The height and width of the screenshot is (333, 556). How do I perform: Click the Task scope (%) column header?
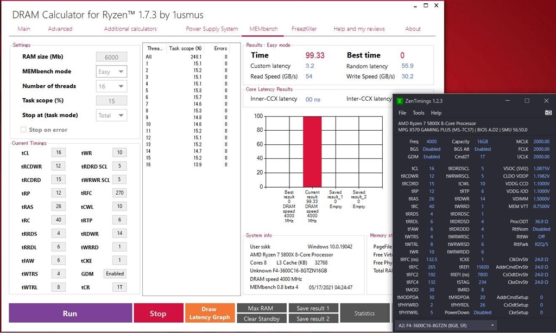[x=185, y=48]
